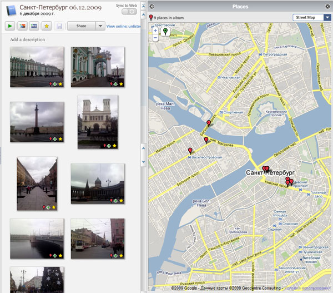Toggle star on Alexander Column photo
The image size is (333, 293).
click(60, 138)
